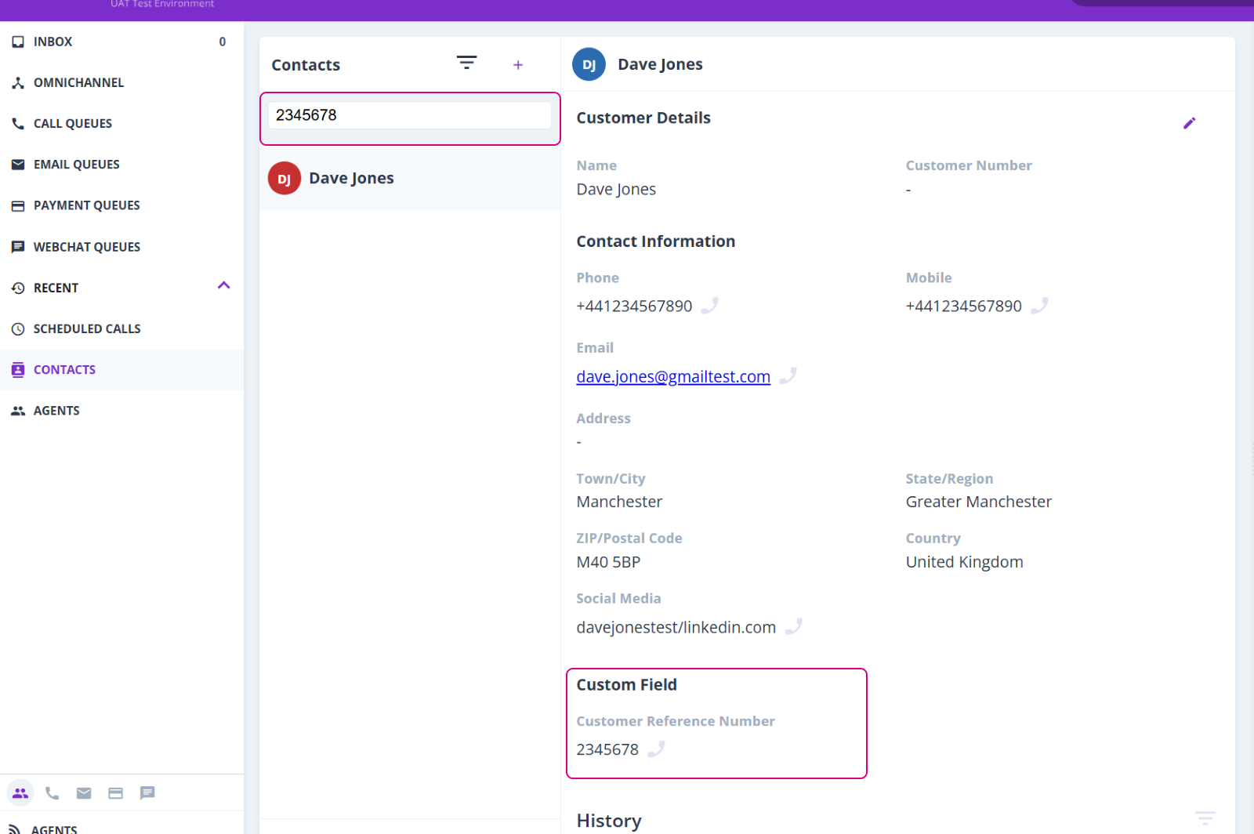
Task: Click the contact search input field
Action: pyautogui.click(x=408, y=114)
